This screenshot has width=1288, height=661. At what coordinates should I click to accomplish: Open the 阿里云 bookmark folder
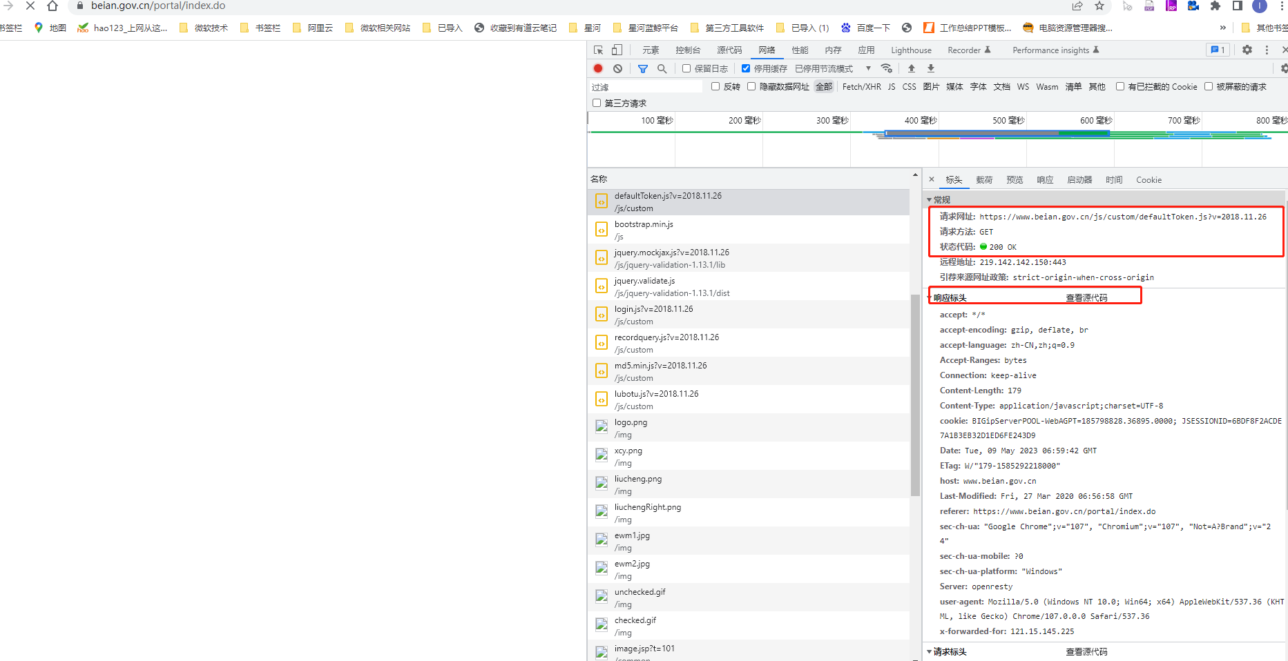point(313,28)
